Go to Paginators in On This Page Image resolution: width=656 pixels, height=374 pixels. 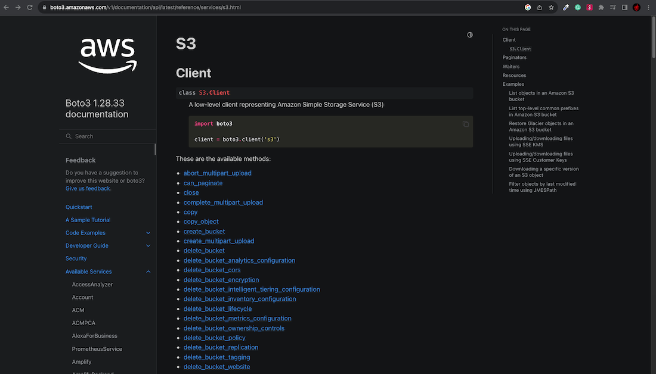[514, 58]
